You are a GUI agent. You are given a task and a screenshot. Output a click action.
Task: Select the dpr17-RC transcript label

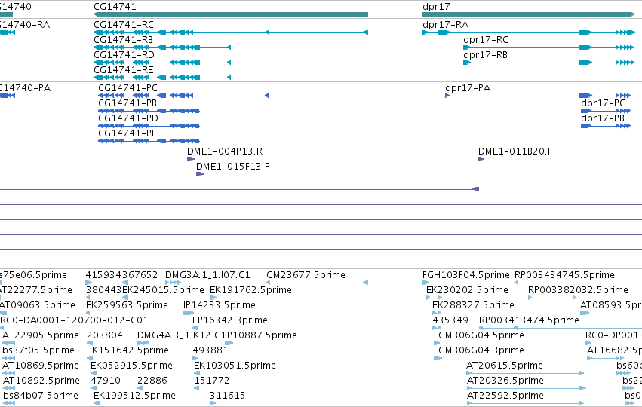pos(486,40)
